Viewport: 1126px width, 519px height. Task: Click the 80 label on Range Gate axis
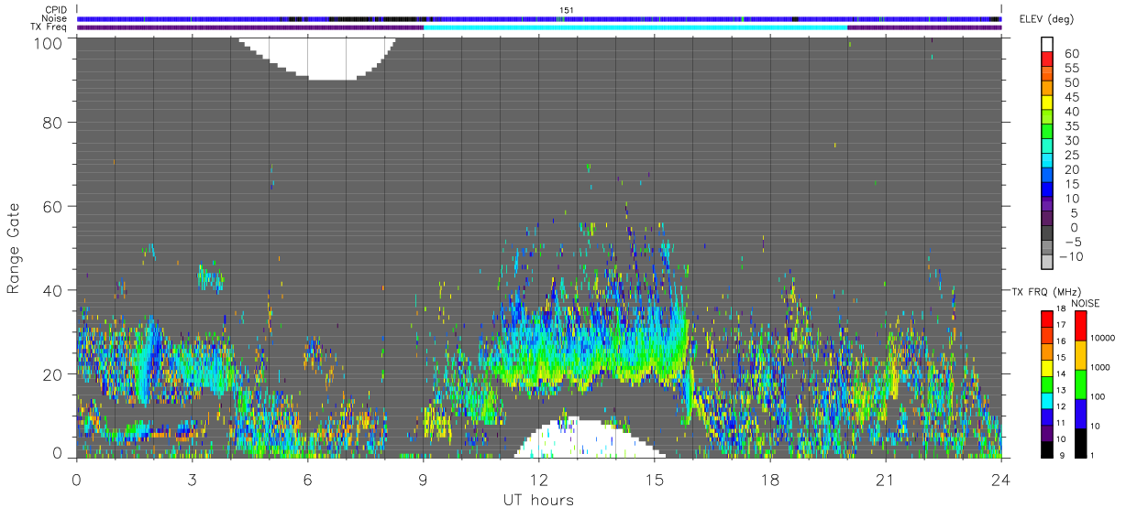[52, 122]
